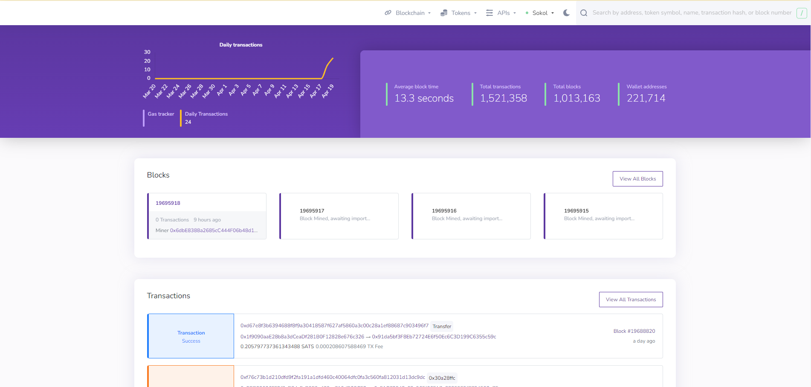Image resolution: width=811 pixels, height=387 pixels.
Task: Click the 0.000208607588469 TX Fee text
Action: [x=349, y=346]
